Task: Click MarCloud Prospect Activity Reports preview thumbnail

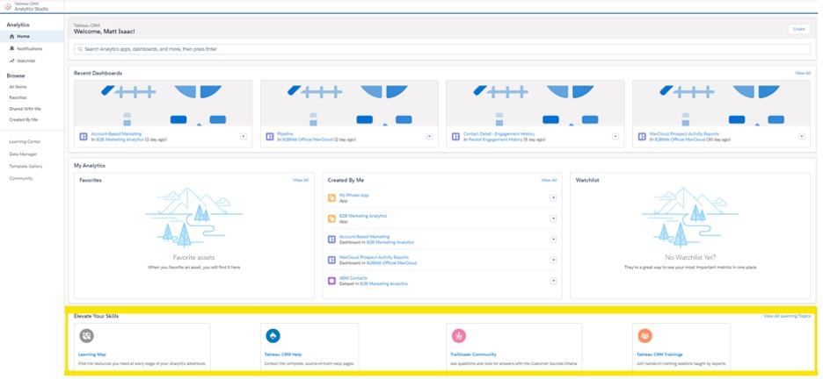Action: point(722,104)
